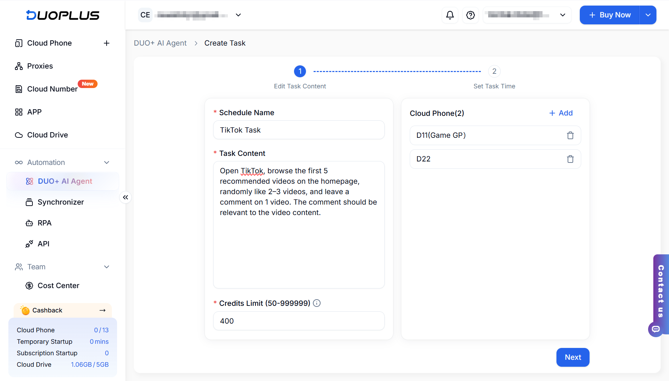Delete the D22 cloud phone
669x381 pixels.
(570, 159)
